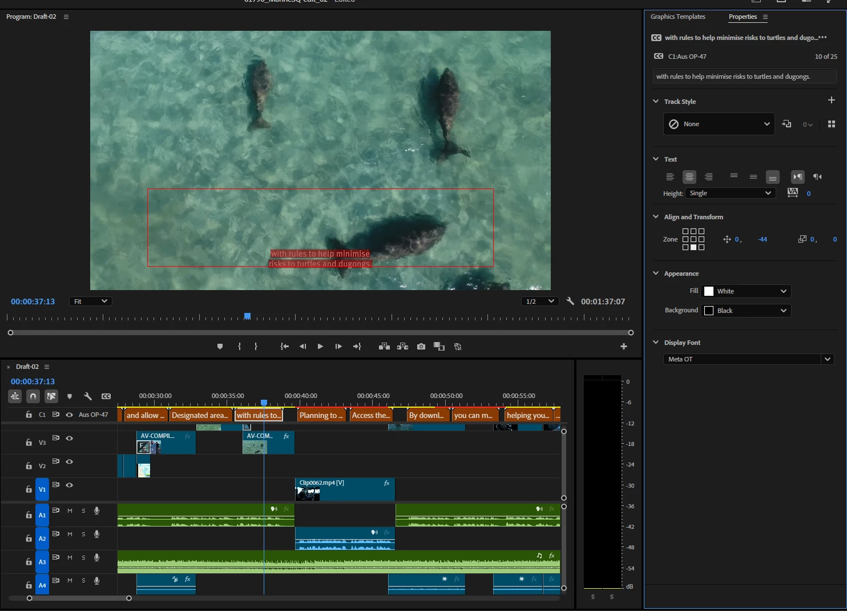Select center align text icon

point(689,177)
